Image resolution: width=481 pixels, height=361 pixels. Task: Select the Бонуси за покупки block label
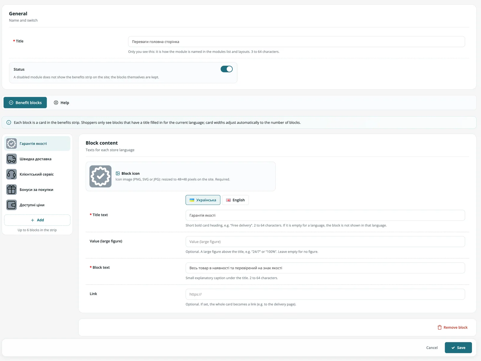(x=36, y=190)
